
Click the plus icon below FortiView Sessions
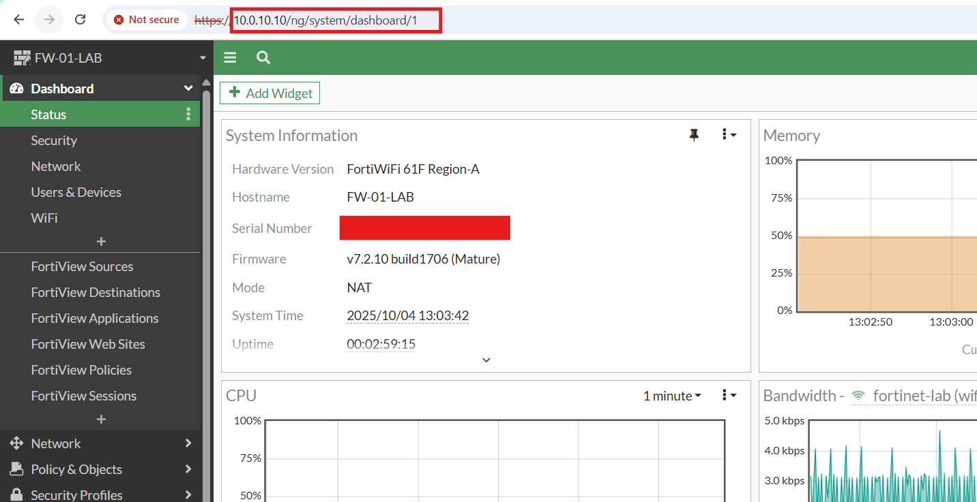coord(101,420)
